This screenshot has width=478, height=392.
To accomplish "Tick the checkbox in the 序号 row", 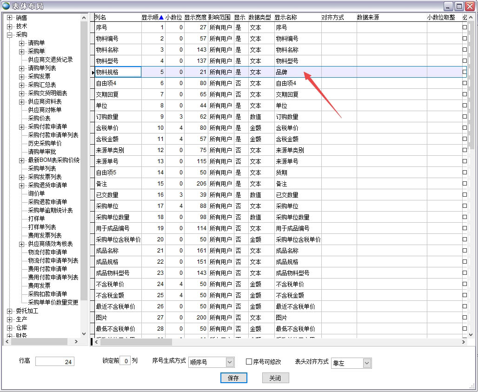I will (x=465, y=27).
